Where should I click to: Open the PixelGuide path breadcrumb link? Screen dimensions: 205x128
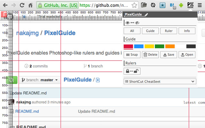(x=78, y=80)
